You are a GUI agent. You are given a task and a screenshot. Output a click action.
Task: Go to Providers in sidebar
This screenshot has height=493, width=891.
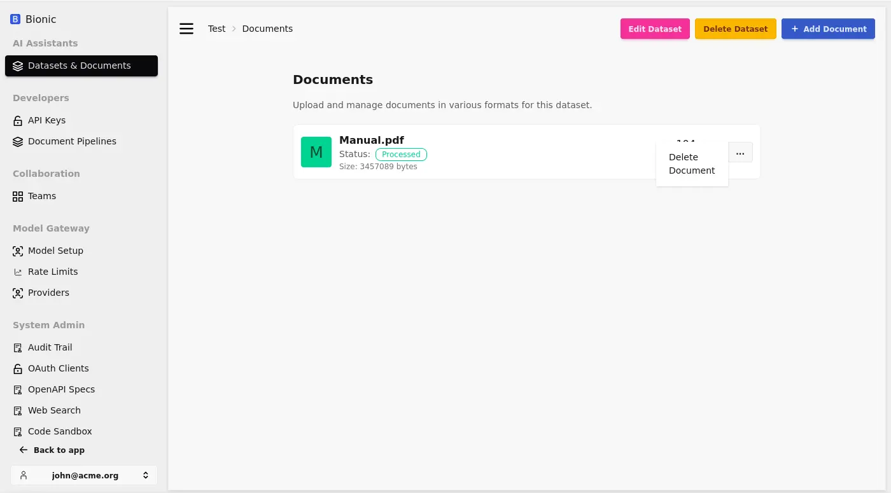(x=48, y=293)
